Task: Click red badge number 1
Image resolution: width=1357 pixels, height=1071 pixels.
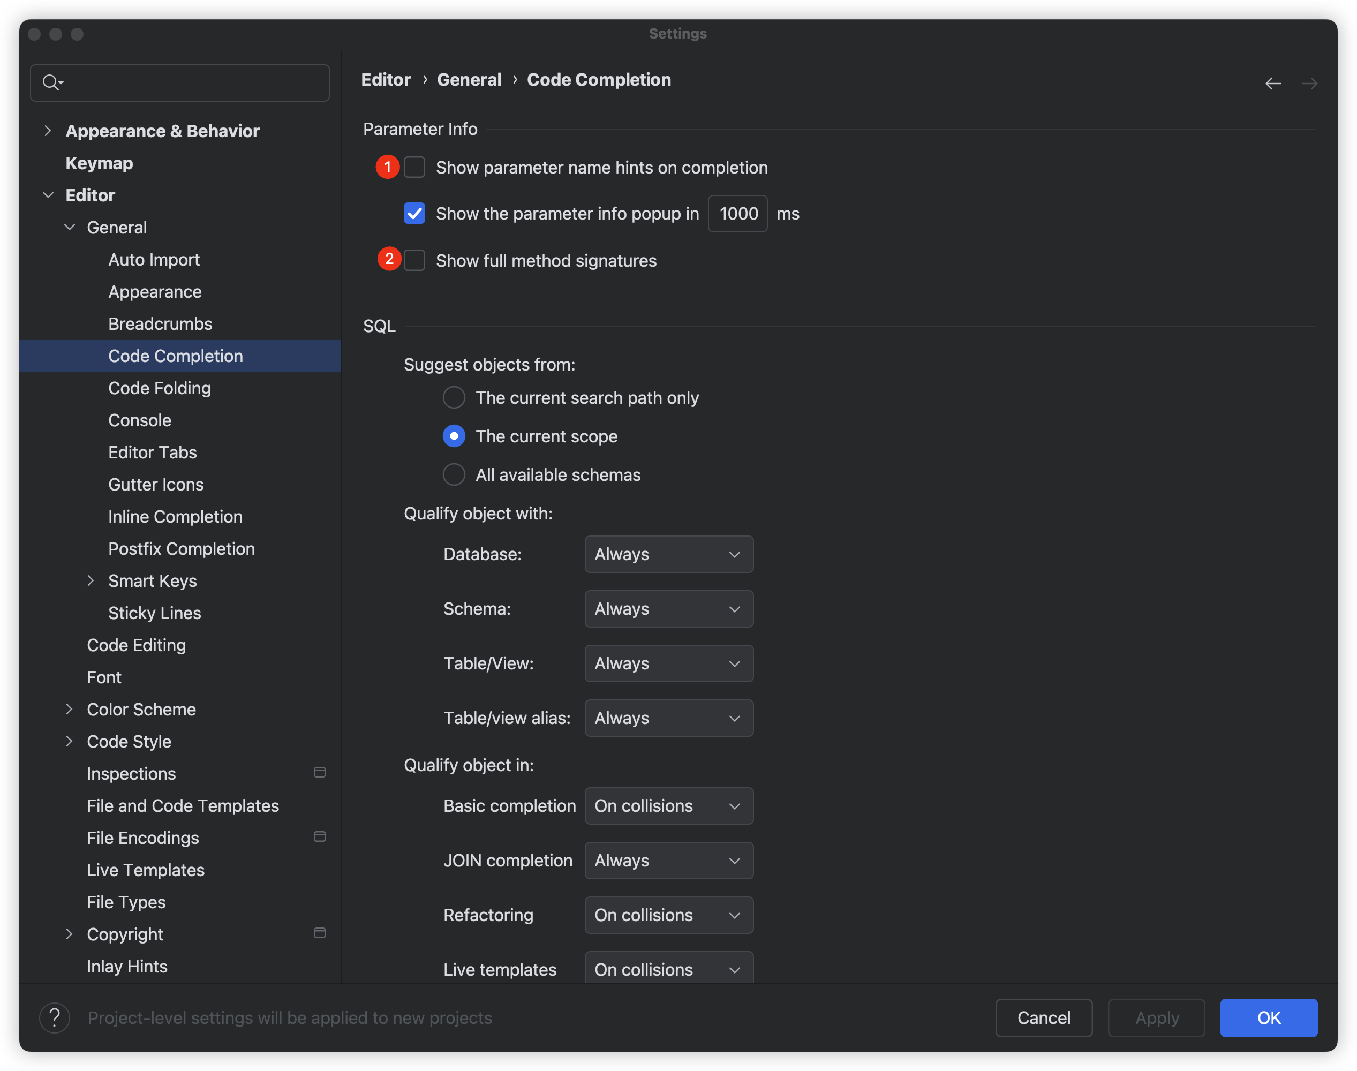Action: [388, 167]
